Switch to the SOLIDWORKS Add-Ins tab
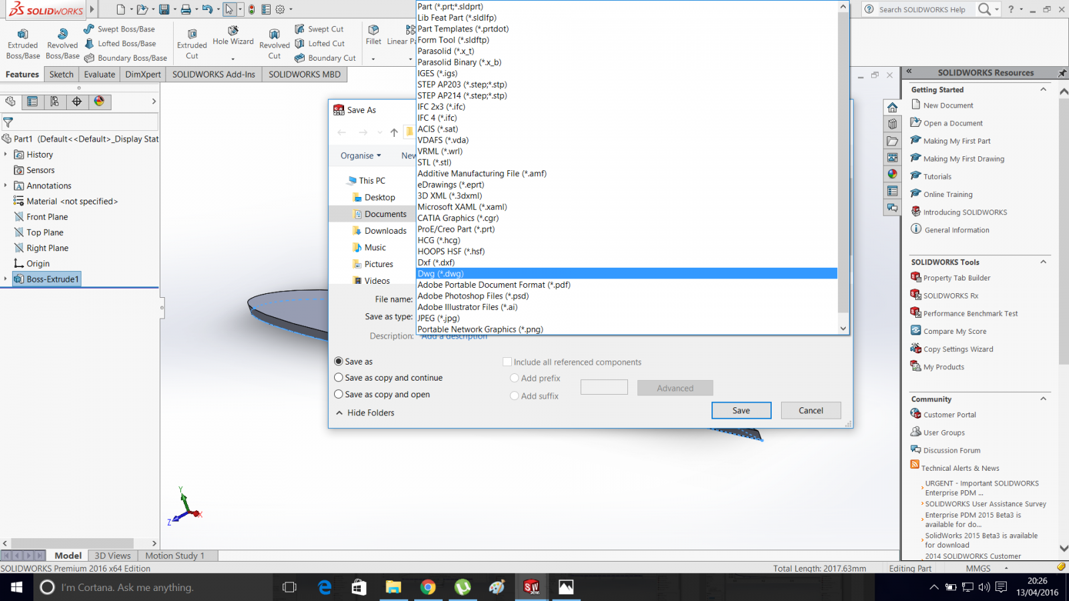The height and width of the screenshot is (601, 1069). point(214,74)
